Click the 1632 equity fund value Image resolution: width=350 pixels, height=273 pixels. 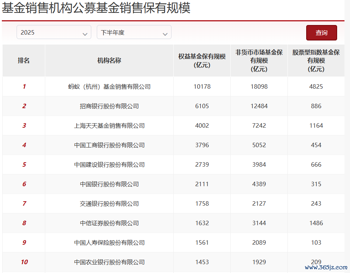(202, 223)
